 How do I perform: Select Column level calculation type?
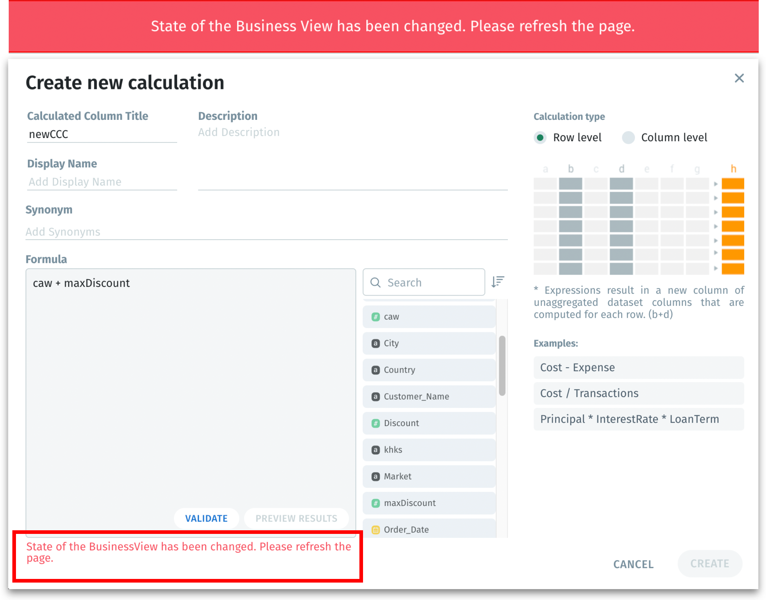tap(628, 138)
